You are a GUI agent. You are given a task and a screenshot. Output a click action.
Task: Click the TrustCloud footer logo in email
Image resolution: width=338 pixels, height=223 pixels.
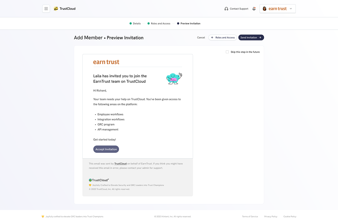(x=99, y=180)
